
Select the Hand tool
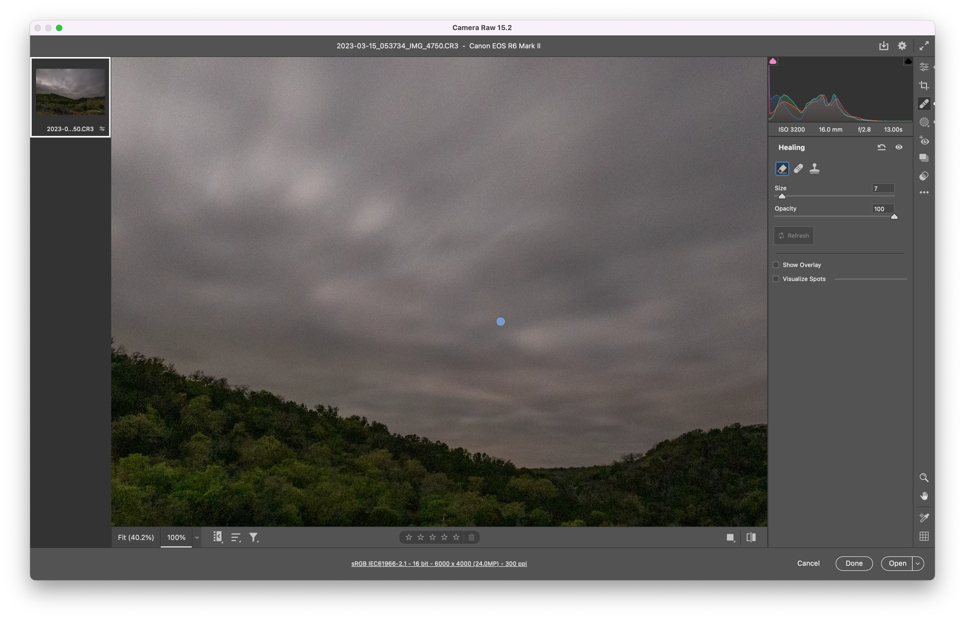coord(924,496)
